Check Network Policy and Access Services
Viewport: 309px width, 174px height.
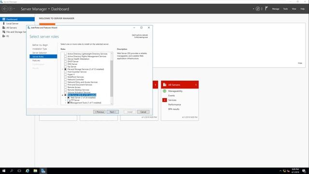pyautogui.click(x=65, y=82)
